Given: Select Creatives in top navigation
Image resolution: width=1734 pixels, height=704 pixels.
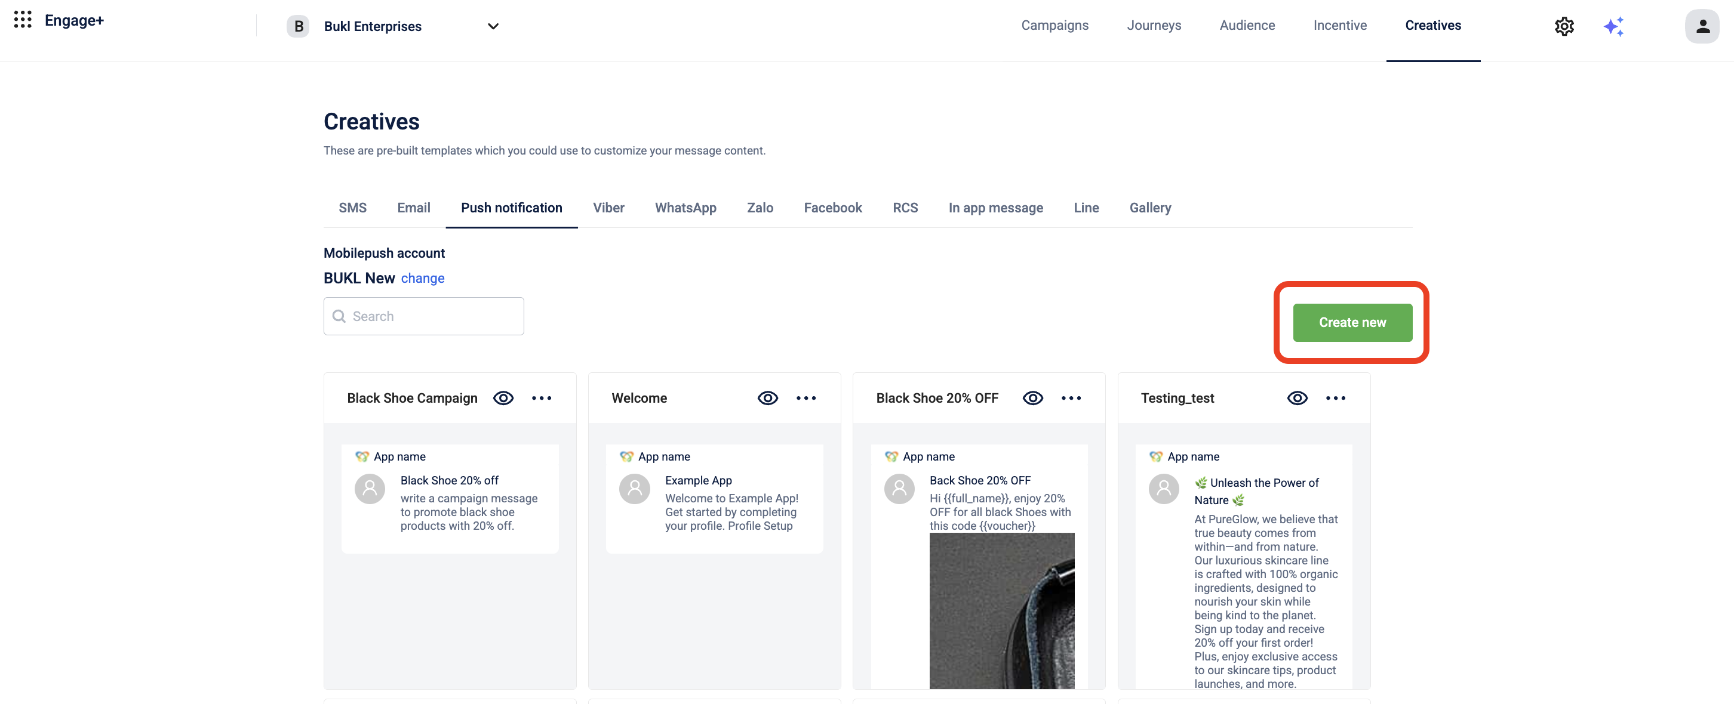Looking at the screenshot, I should pos(1432,26).
